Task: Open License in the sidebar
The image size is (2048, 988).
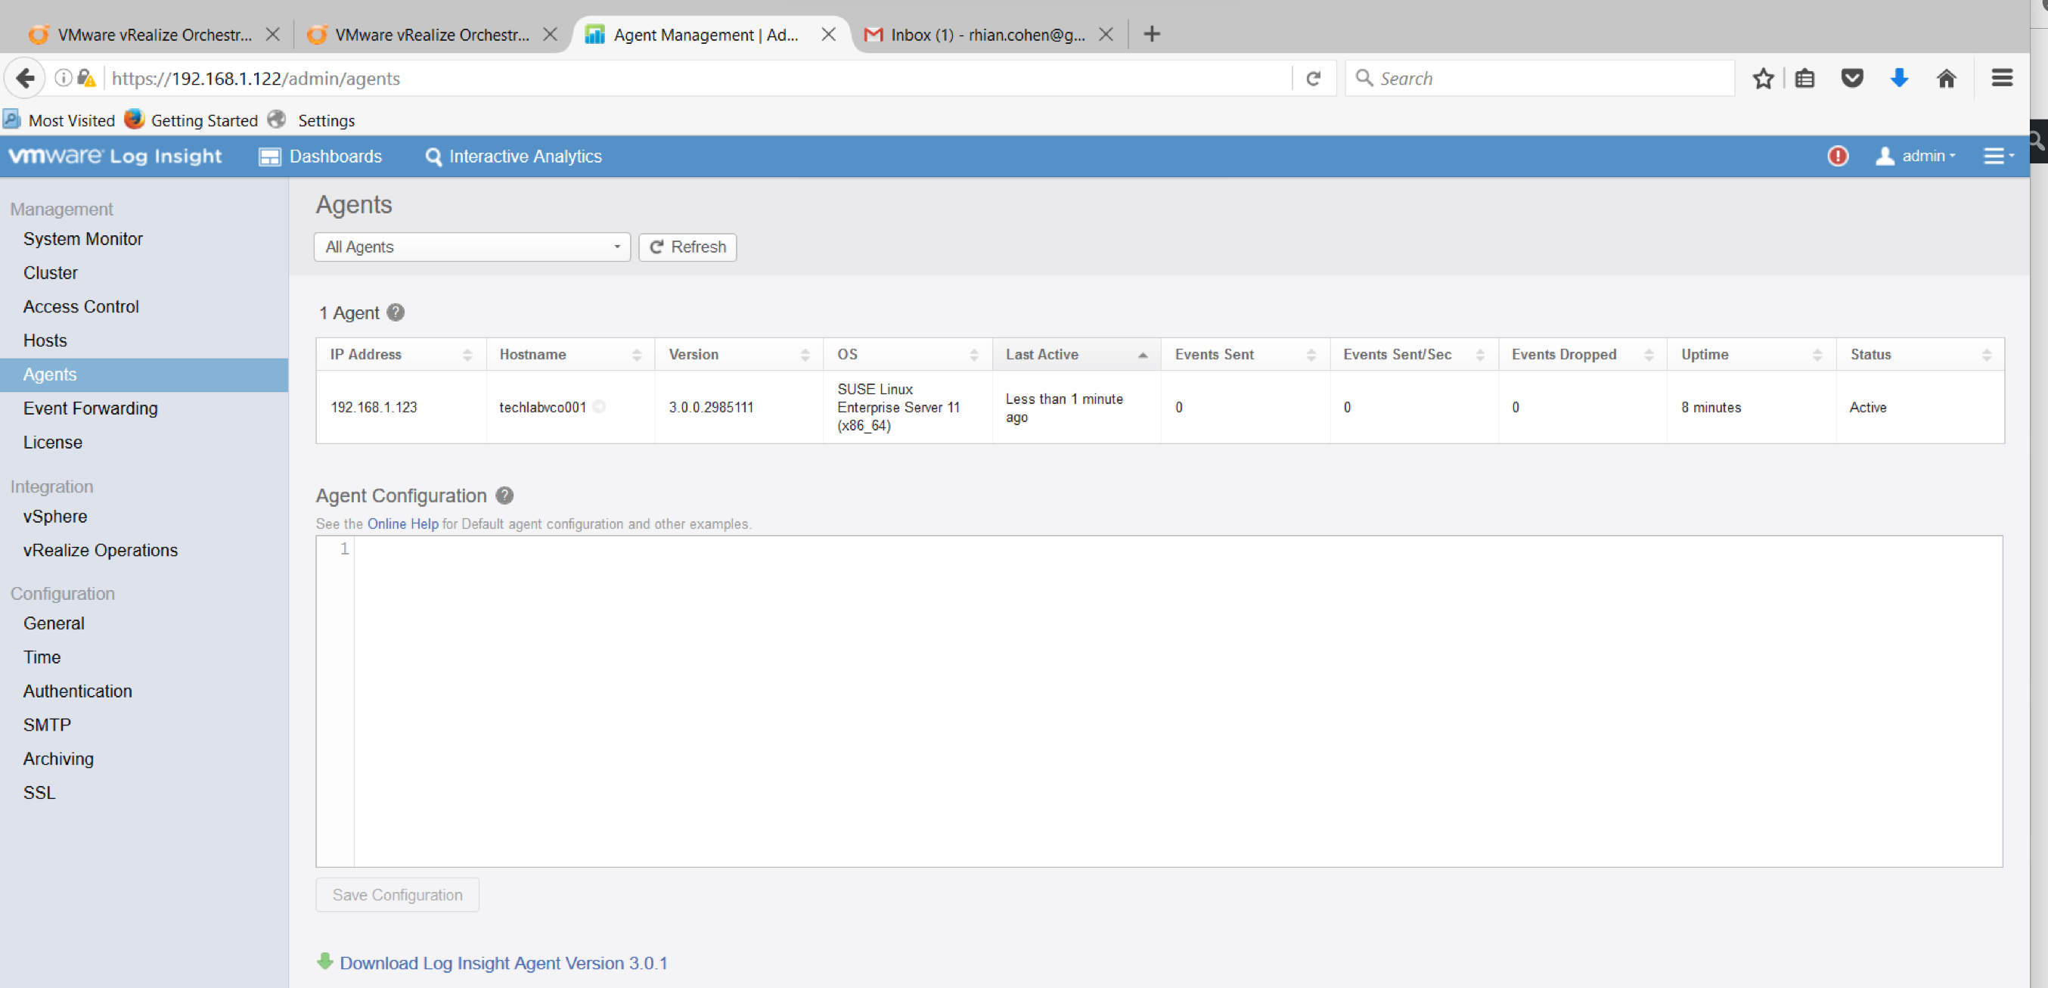Action: [x=52, y=443]
